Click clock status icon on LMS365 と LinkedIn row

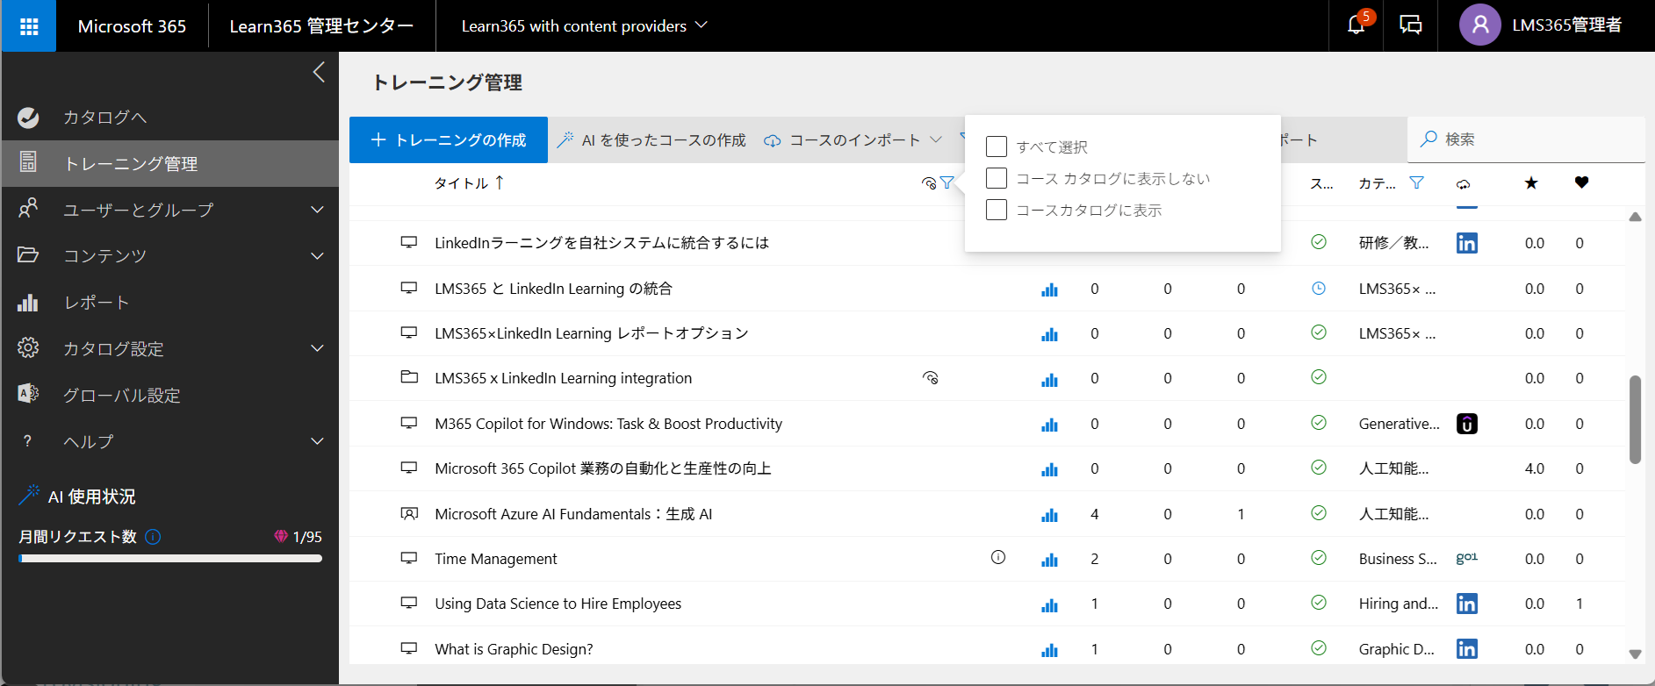1319,288
